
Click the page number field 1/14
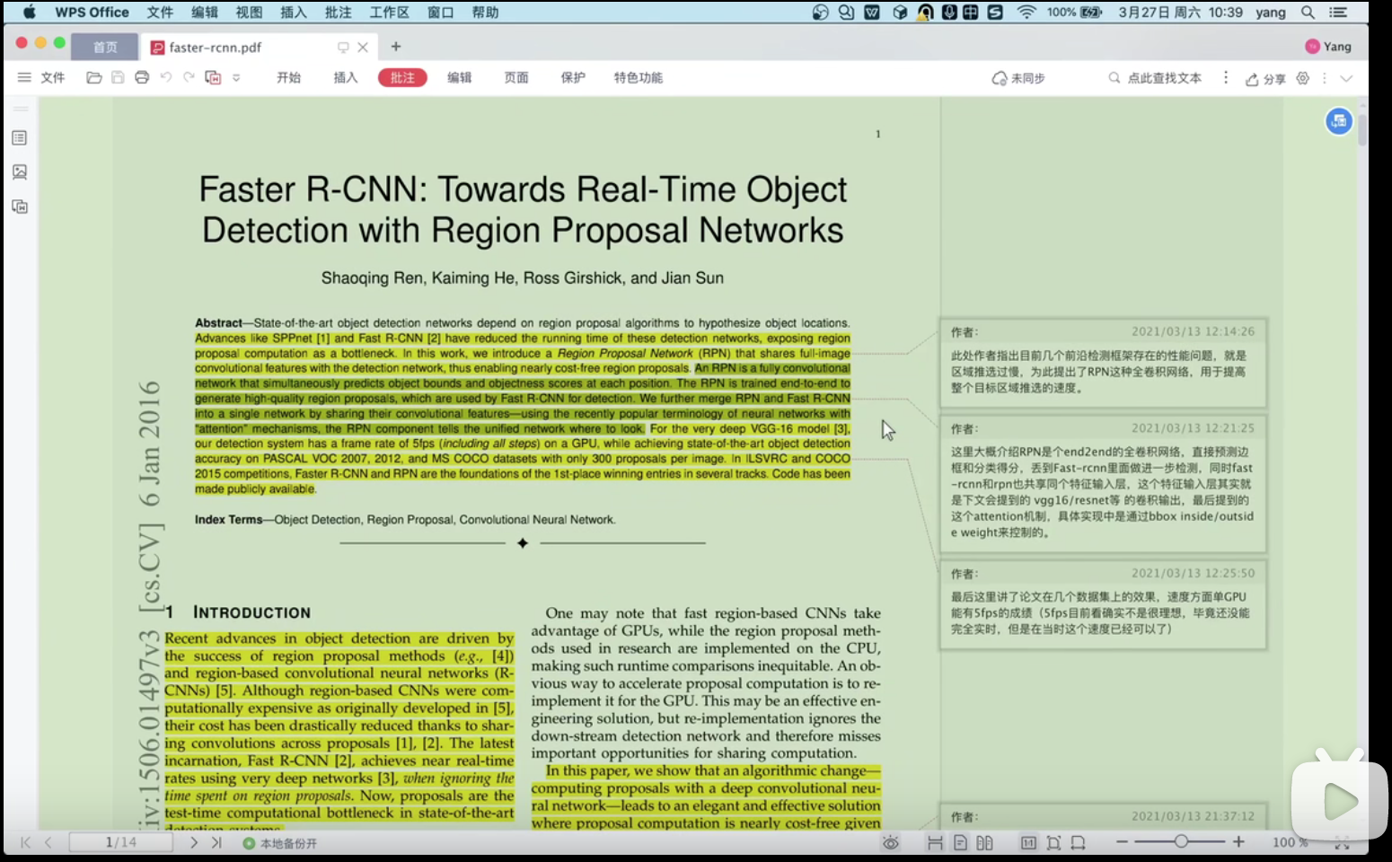click(121, 842)
